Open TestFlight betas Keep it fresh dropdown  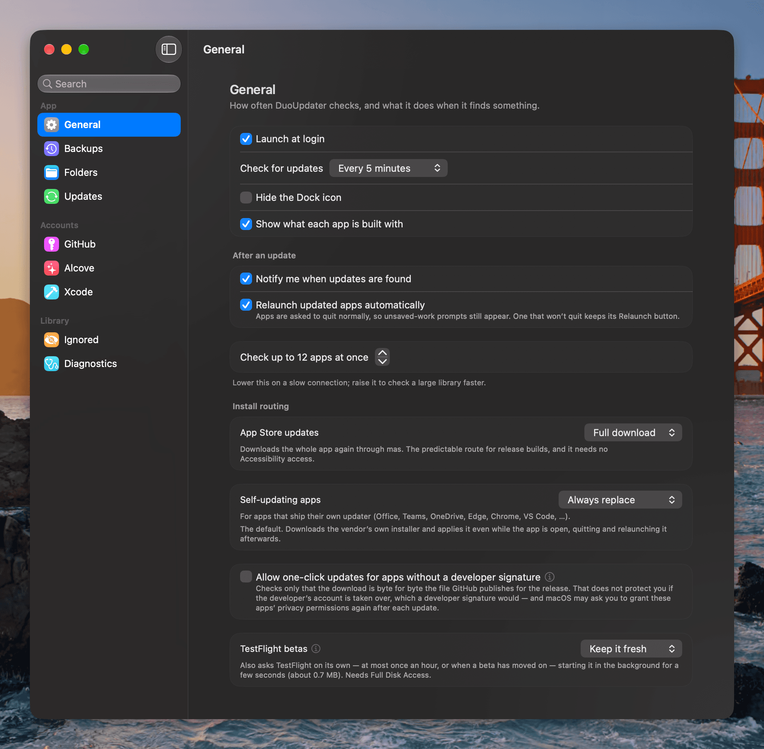[631, 649]
